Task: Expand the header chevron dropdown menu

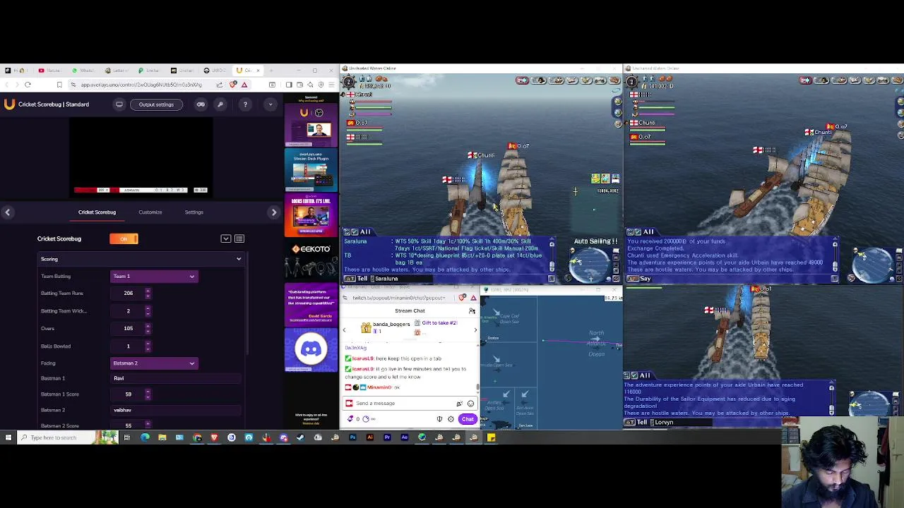Action: 270,104
